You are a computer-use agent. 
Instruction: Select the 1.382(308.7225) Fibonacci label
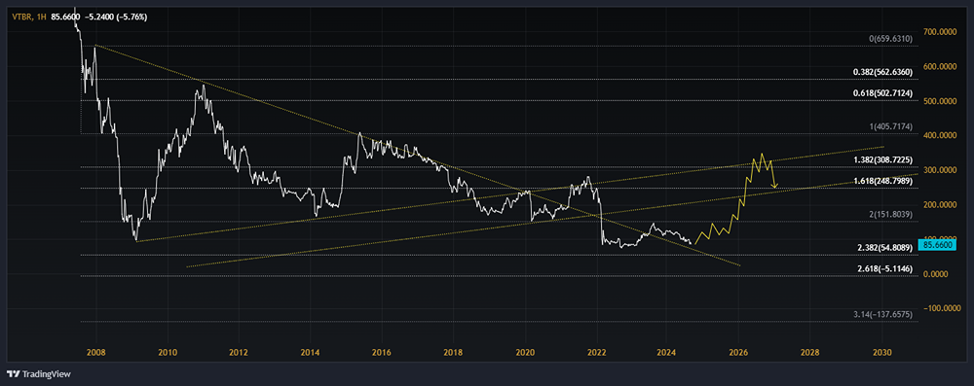coord(882,160)
